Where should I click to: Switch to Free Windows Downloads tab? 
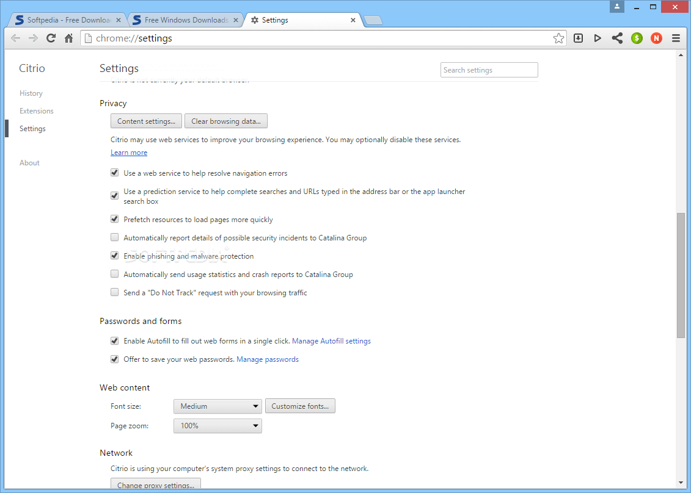pyautogui.click(x=185, y=20)
